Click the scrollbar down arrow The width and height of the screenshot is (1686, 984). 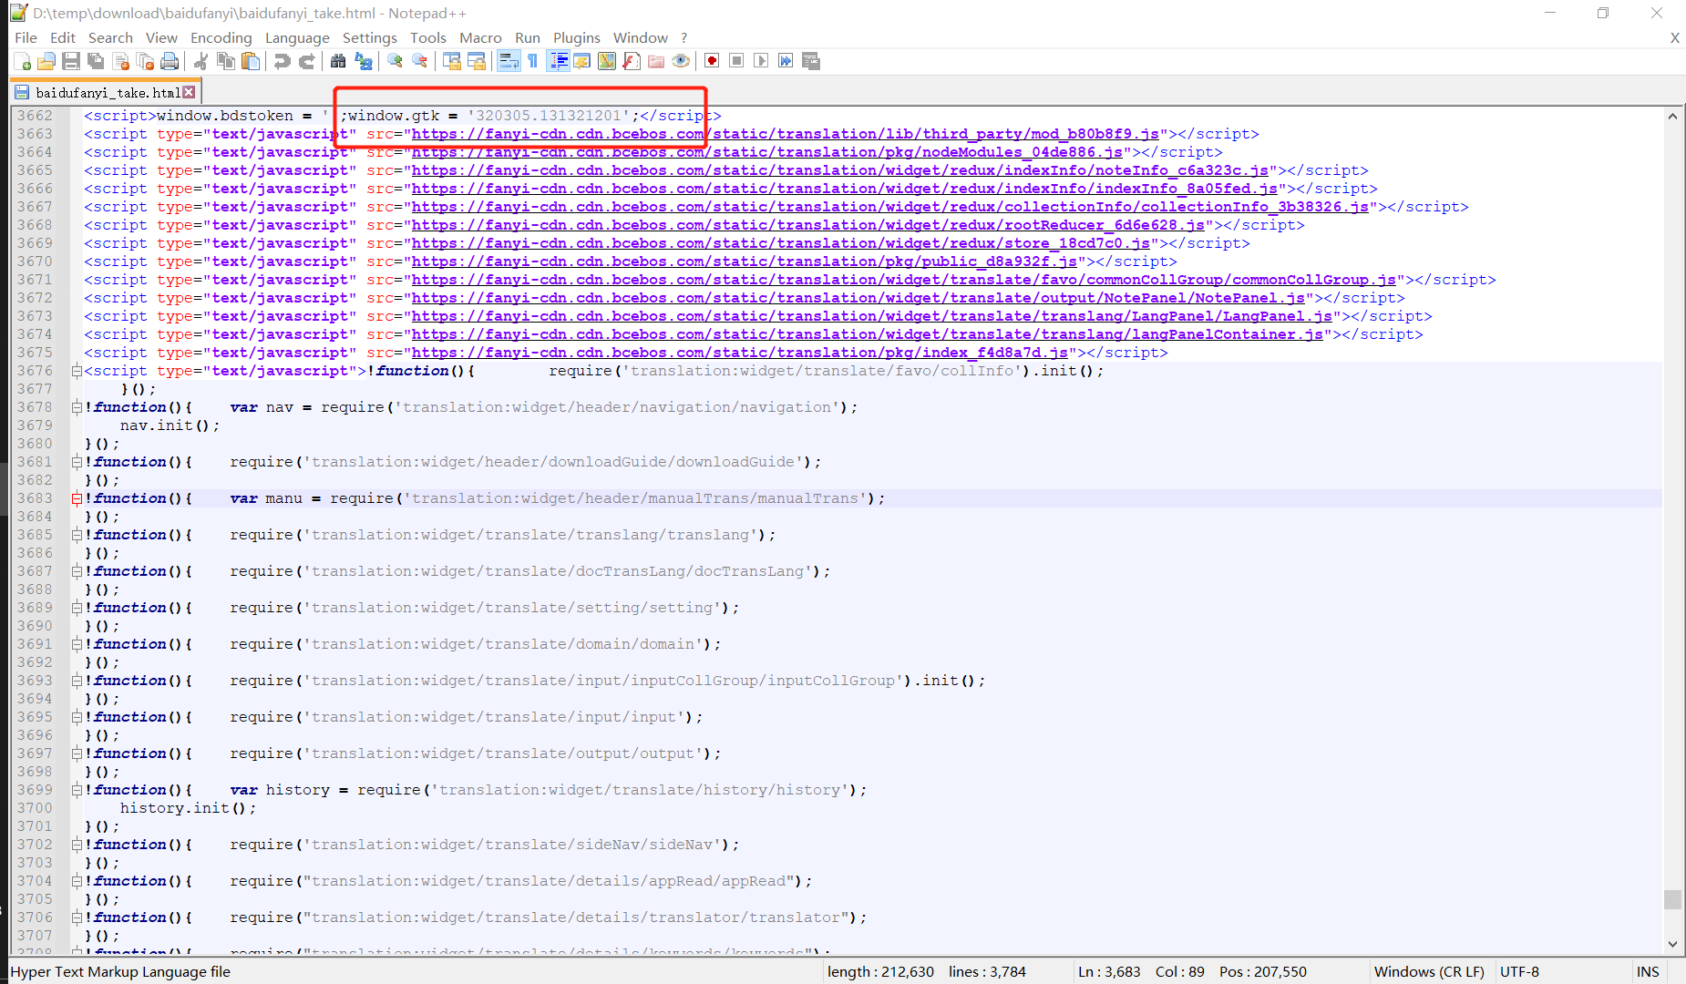(1672, 945)
